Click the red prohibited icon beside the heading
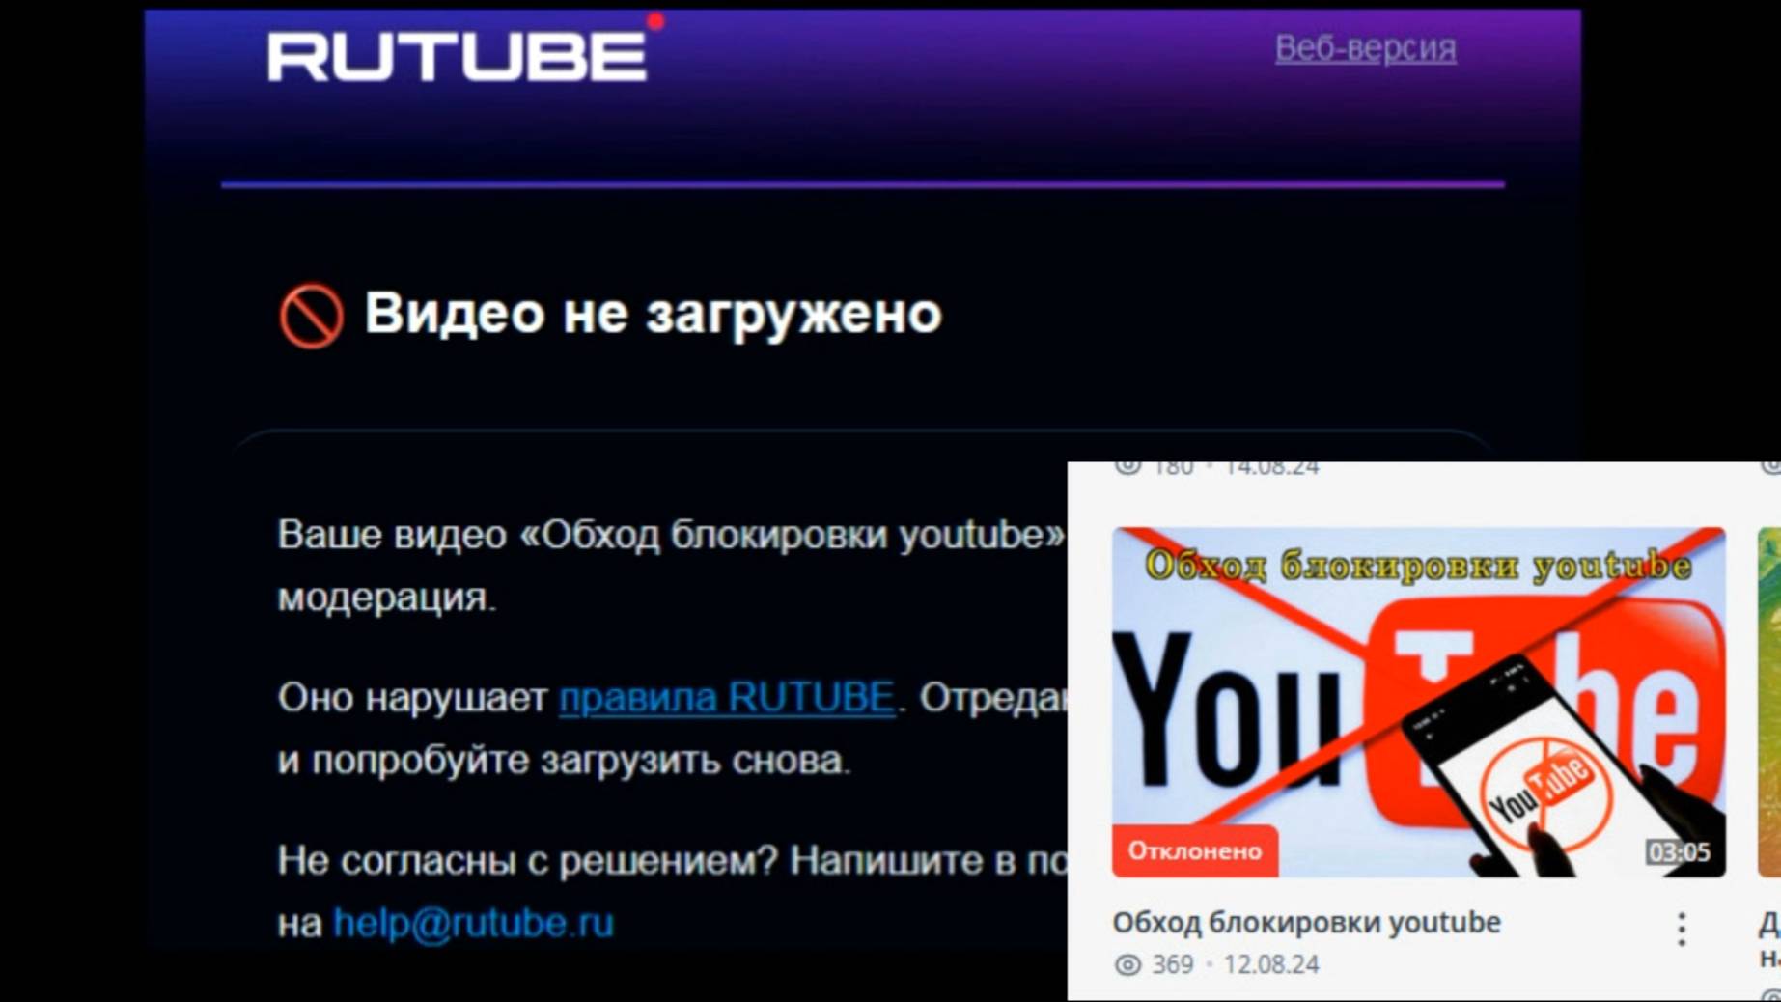The height and width of the screenshot is (1002, 1781). [x=311, y=316]
